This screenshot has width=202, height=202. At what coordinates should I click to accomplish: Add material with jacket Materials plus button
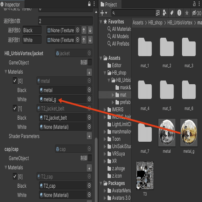pos(89,73)
